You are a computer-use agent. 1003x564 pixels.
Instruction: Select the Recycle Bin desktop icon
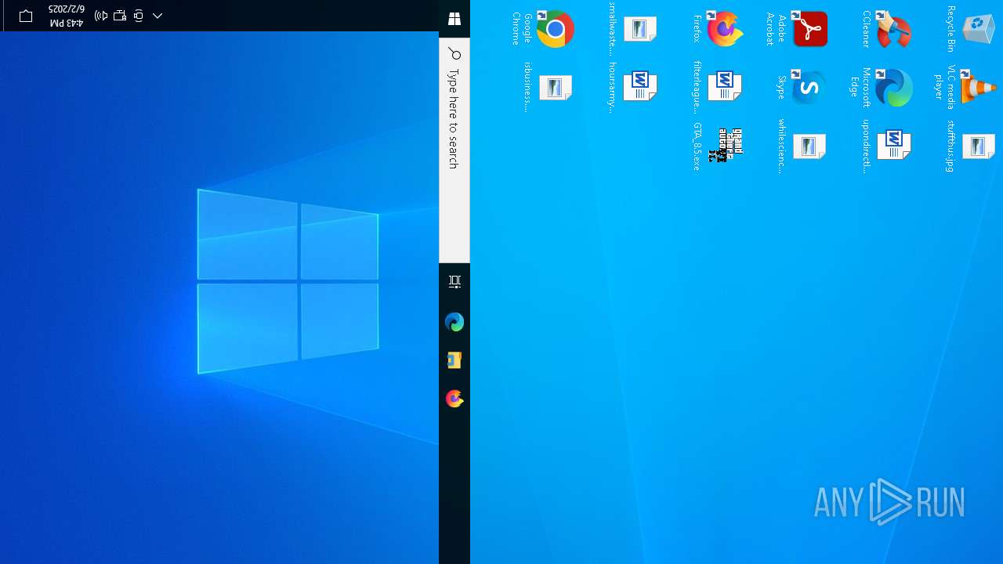pyautogui.click(x=971, y=29)
